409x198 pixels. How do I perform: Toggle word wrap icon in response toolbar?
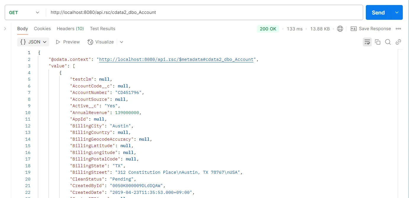pyautogui.click(x=367, y=42)
